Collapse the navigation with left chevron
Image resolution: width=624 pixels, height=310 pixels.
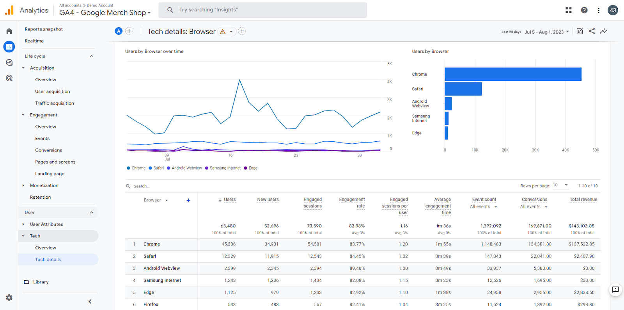[90, 301]
